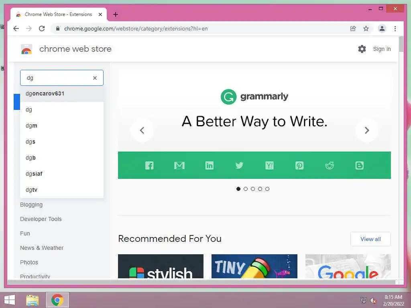Click Reddit icon on Grammarly banner

point(330,165)
